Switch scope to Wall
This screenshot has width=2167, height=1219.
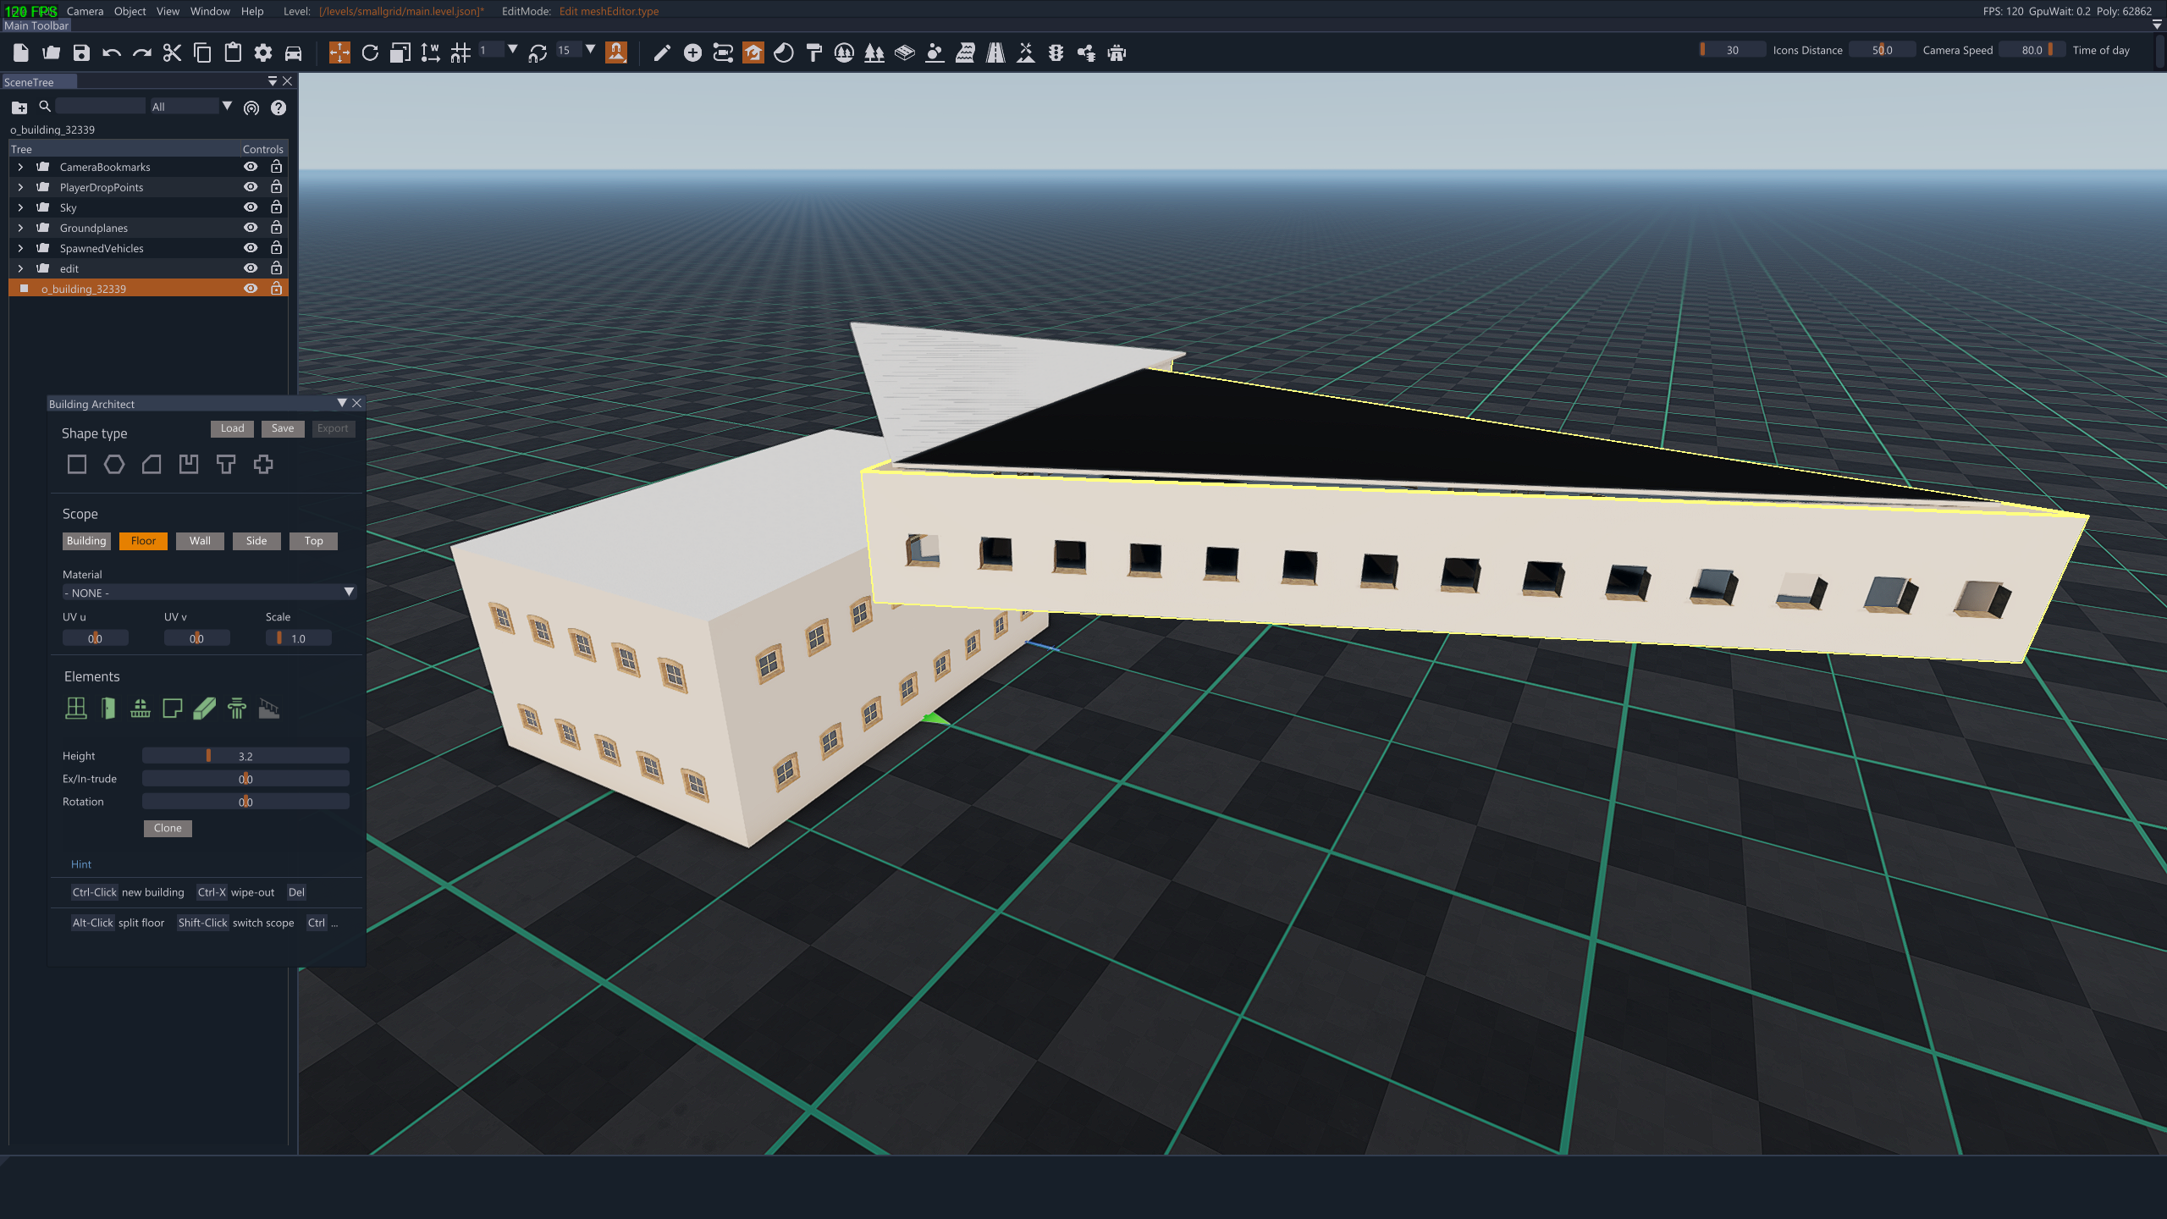(200, 541)
